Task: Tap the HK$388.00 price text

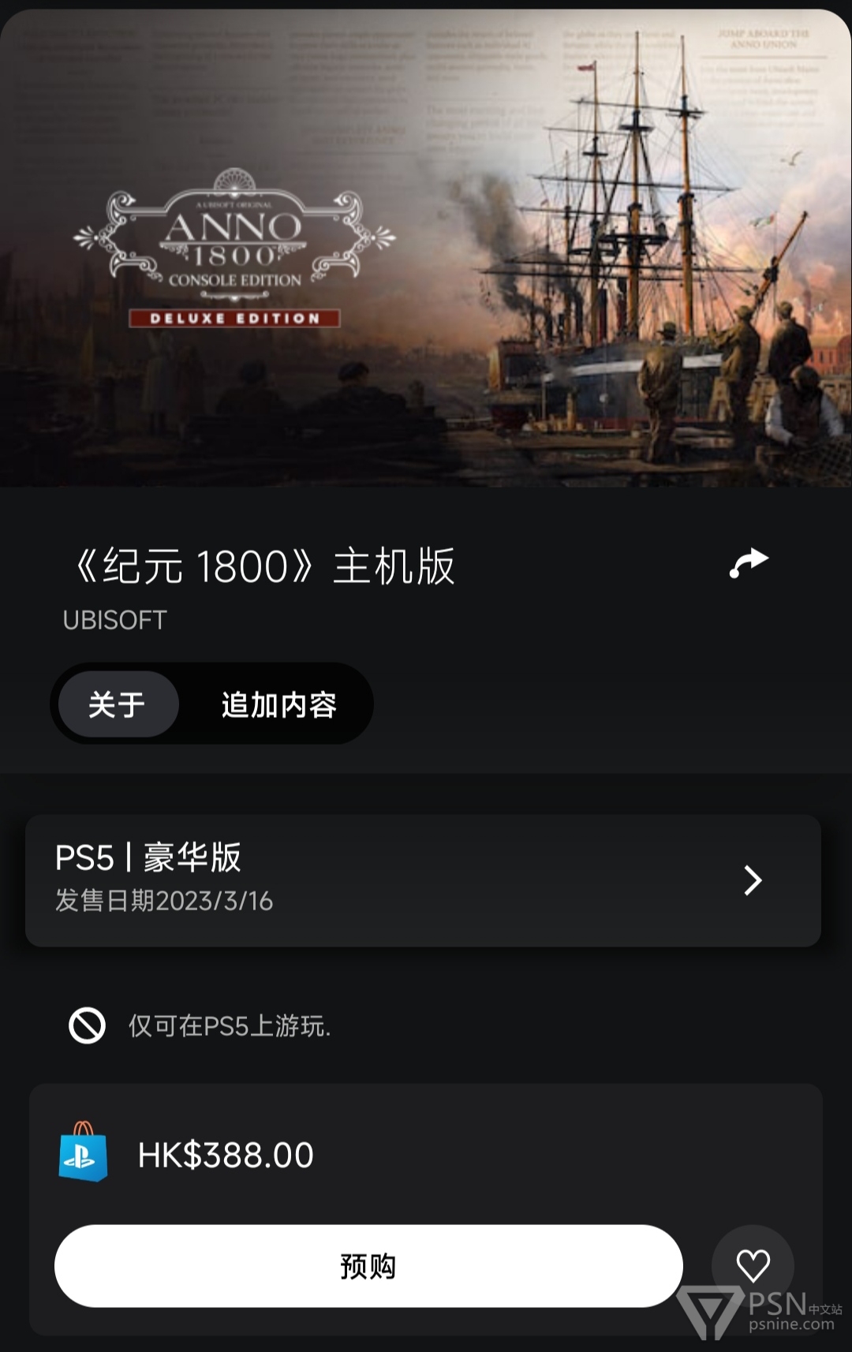Action: 226,1156
